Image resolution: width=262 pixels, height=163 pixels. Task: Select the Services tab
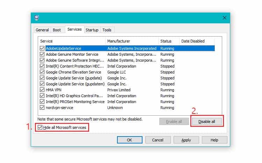74,29
